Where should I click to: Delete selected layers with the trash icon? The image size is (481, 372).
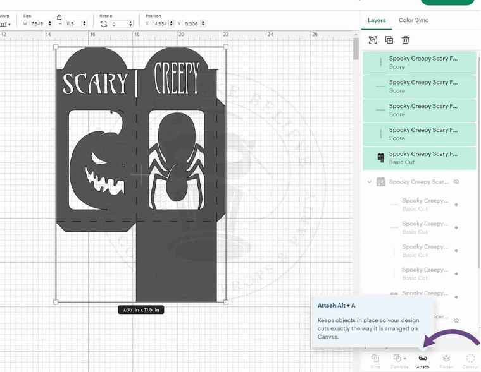coord(406,40)
